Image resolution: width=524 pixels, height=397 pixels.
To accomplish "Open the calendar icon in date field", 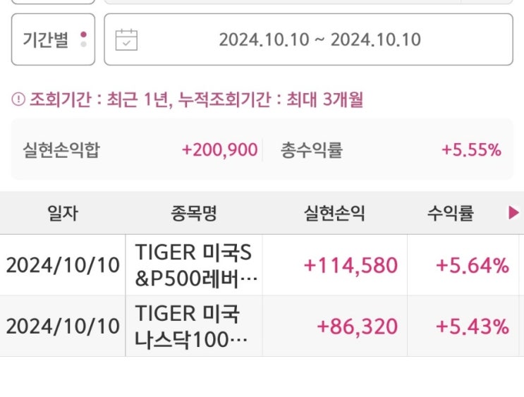I will [126, 39].
